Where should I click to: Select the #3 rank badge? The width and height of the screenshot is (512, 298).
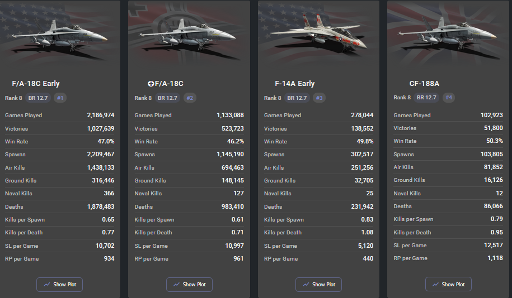click(319, 98)
